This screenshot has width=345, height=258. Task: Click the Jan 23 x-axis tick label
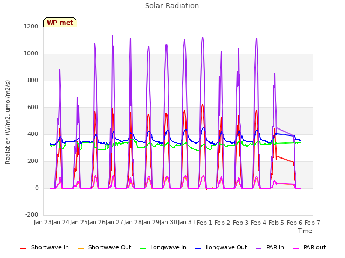point(43,222)
